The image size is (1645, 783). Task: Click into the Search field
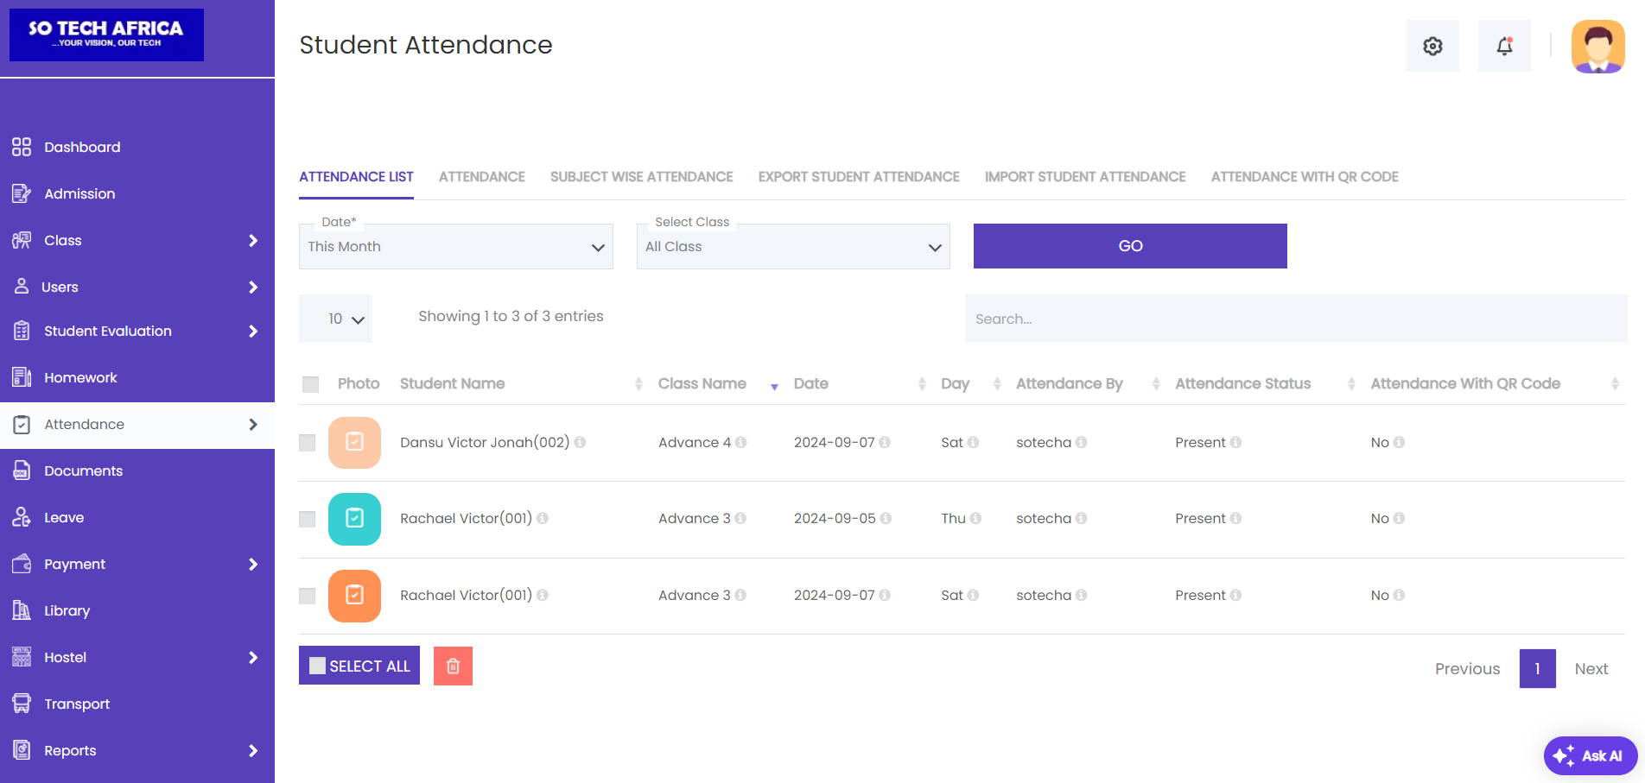(1295, 319)
